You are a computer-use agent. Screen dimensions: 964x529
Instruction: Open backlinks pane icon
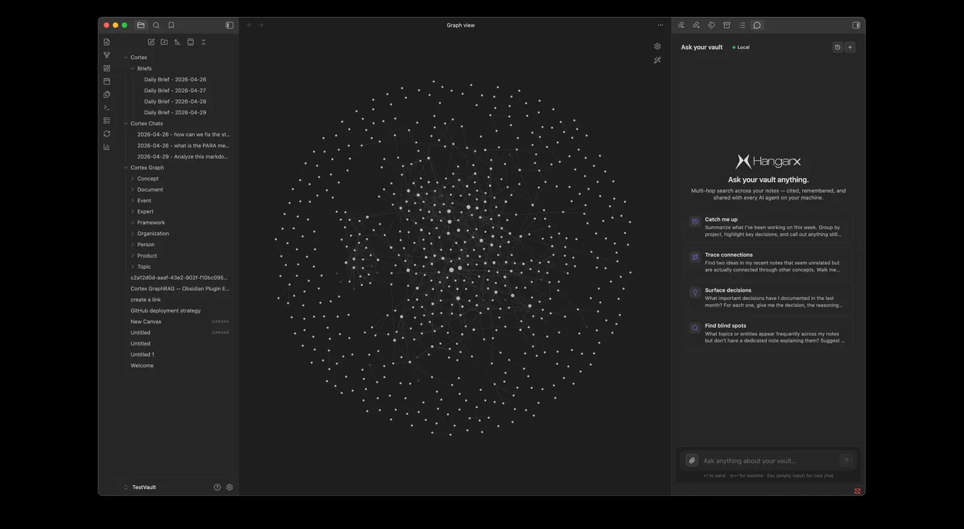point(681,25)
